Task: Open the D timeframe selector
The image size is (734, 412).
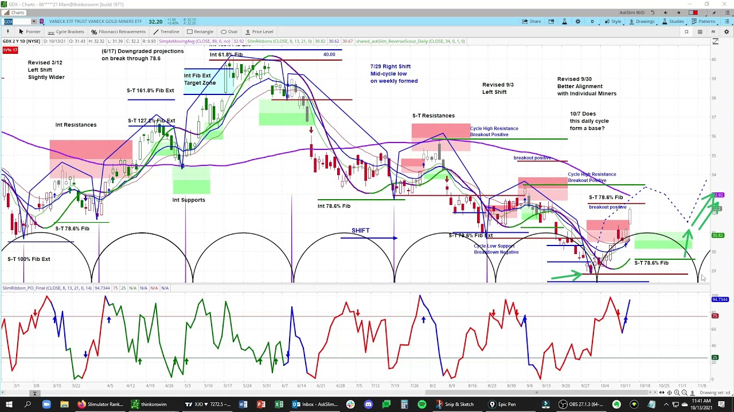Action: [x=592, y=22]
